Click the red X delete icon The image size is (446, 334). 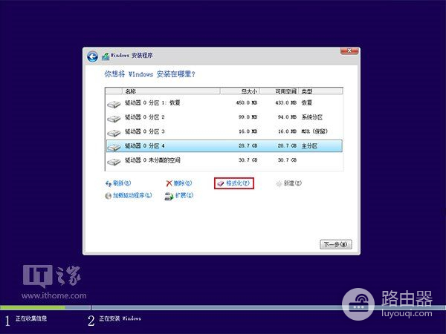[169, 183]
